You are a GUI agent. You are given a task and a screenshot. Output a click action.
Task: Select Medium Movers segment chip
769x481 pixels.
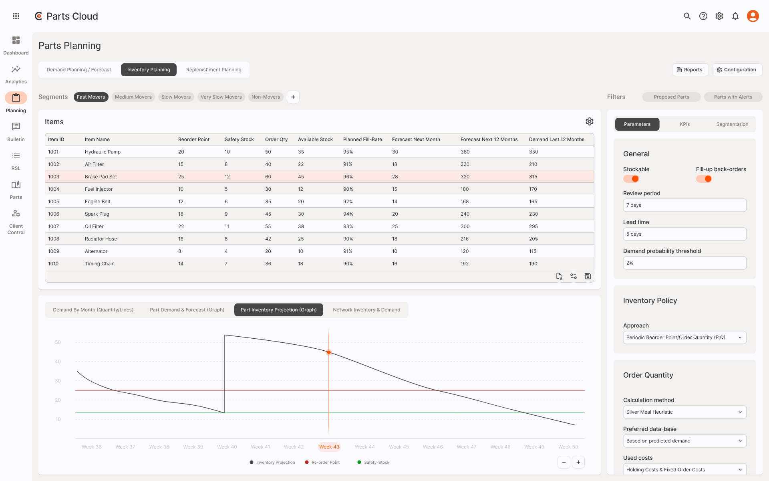(x=133, y=97)
